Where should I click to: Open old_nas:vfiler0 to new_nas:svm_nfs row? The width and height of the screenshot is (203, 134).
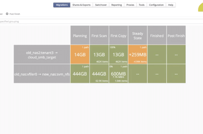(42, 74)
